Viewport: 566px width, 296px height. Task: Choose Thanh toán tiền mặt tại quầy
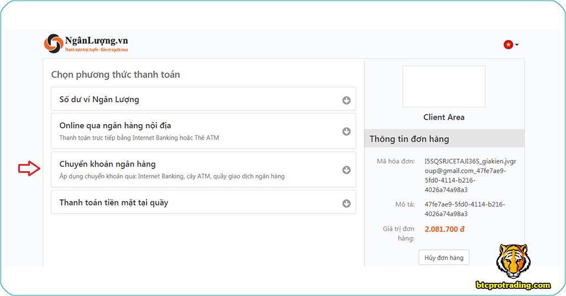click(x=114, y=203)
